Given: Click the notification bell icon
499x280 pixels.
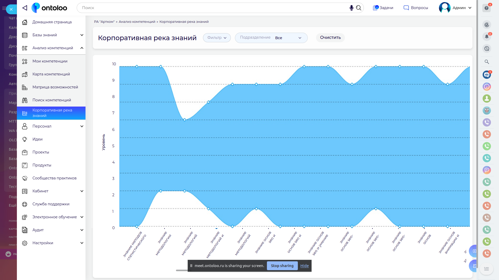Looking at the screenshot, I should pos(487,37).
